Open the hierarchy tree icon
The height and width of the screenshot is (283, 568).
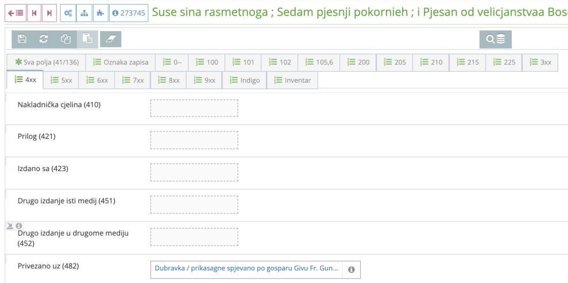pyautogui.click(x=84, y=13)
